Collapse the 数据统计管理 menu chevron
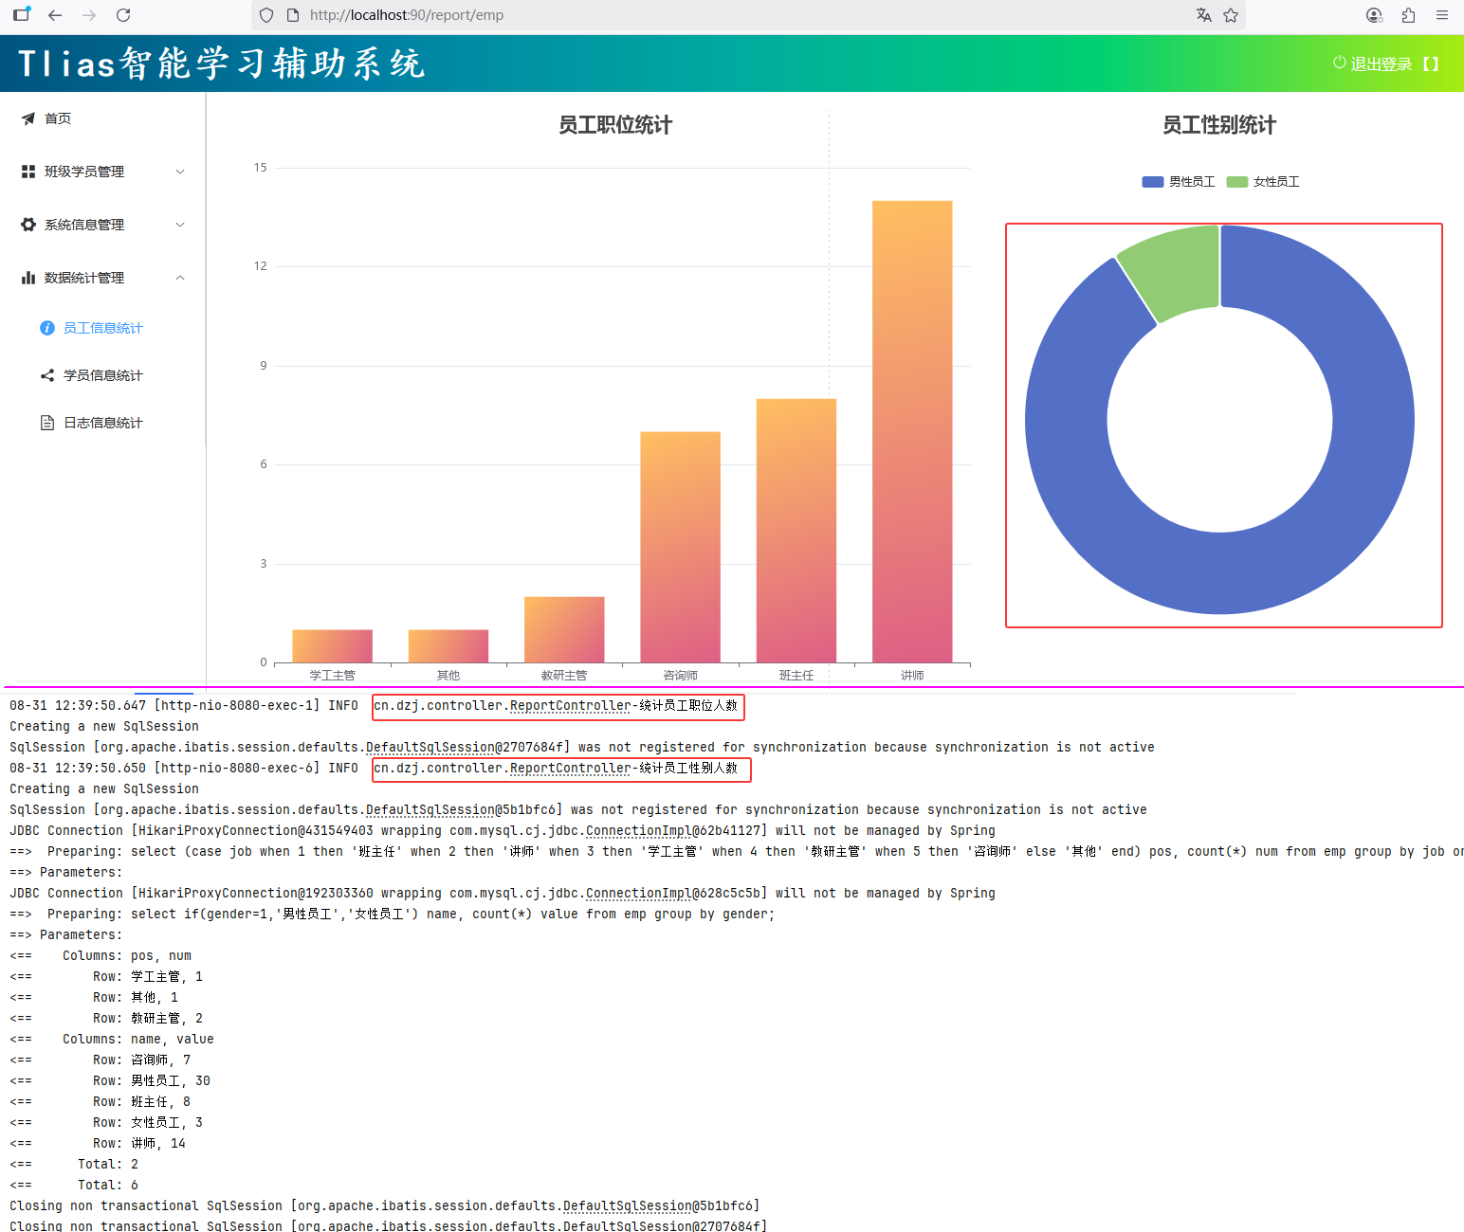Image resolution: width=1464 pixels, height=1232 pixels. 180,278
